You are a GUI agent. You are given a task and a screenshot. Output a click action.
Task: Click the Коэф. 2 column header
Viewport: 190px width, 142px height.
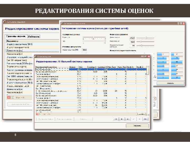(141, 67)
